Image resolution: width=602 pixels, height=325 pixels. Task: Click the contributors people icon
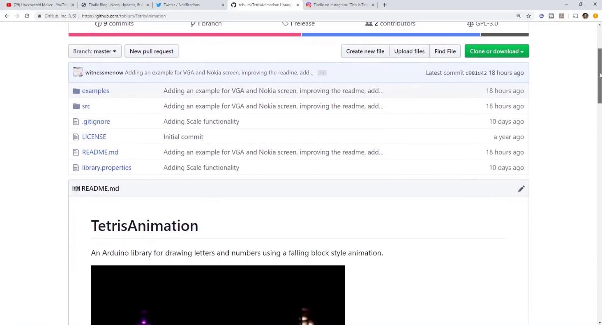click(x=369, y=23)
